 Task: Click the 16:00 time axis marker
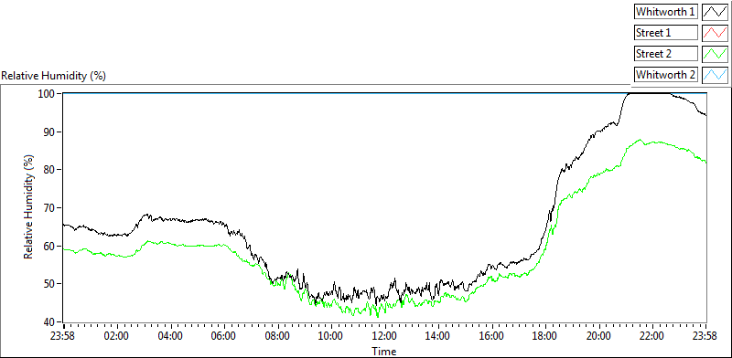(492, 335)
